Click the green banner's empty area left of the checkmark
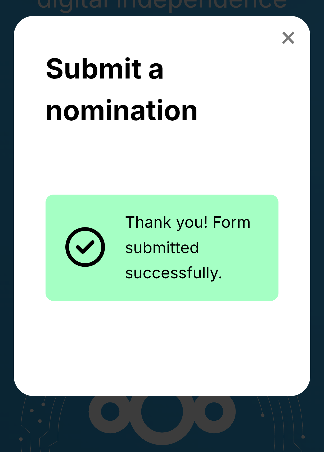 [55, 247]
